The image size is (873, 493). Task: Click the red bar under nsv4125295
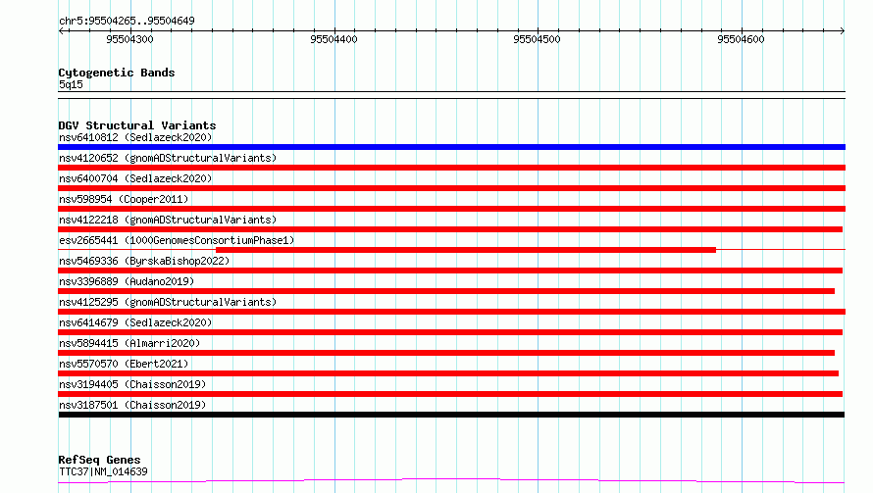point(451,312)
